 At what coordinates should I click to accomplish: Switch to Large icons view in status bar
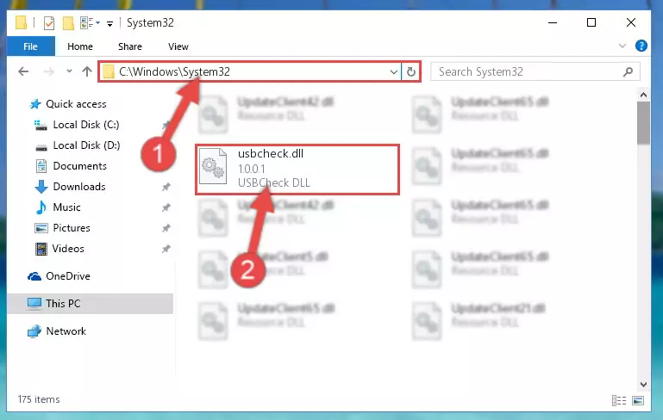point(638,400)
